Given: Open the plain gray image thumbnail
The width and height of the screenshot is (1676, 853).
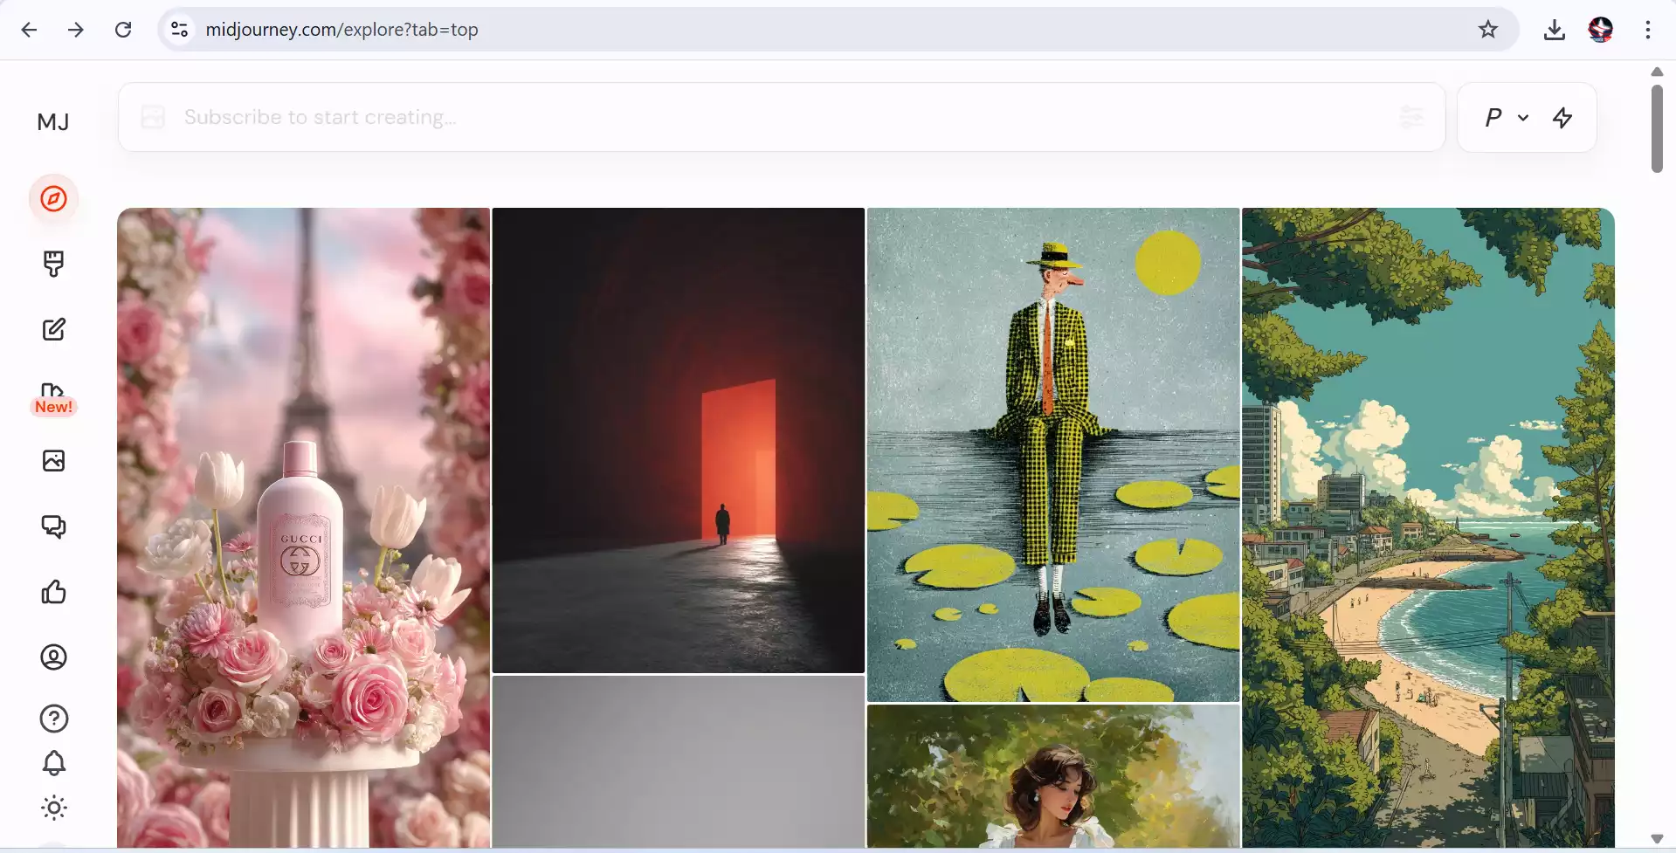Looking at the screenshot, I should (x=678, y=761).
